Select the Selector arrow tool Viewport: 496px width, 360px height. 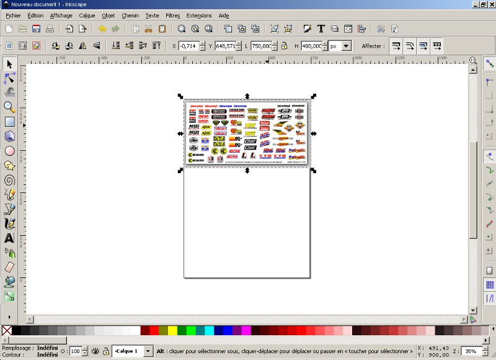[x=9, y=65]
